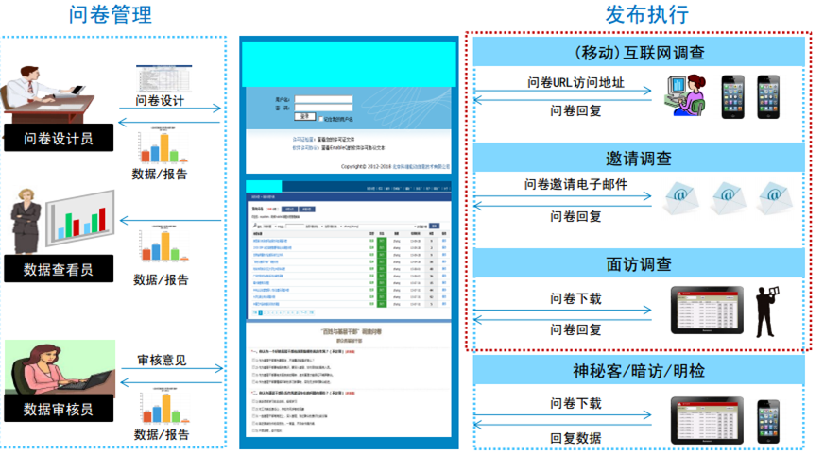Click the interviewer silhouette holding clipboard

pos(766,311)
